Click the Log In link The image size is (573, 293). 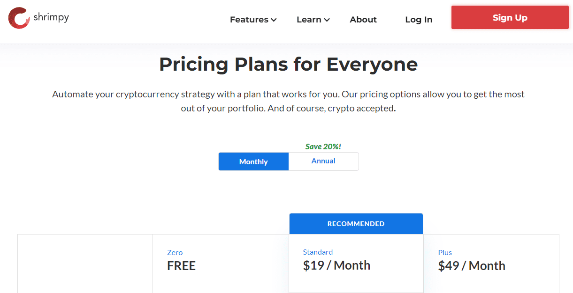pos(419,20)
